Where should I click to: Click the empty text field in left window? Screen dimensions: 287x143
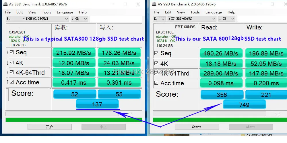click(116, 19)
